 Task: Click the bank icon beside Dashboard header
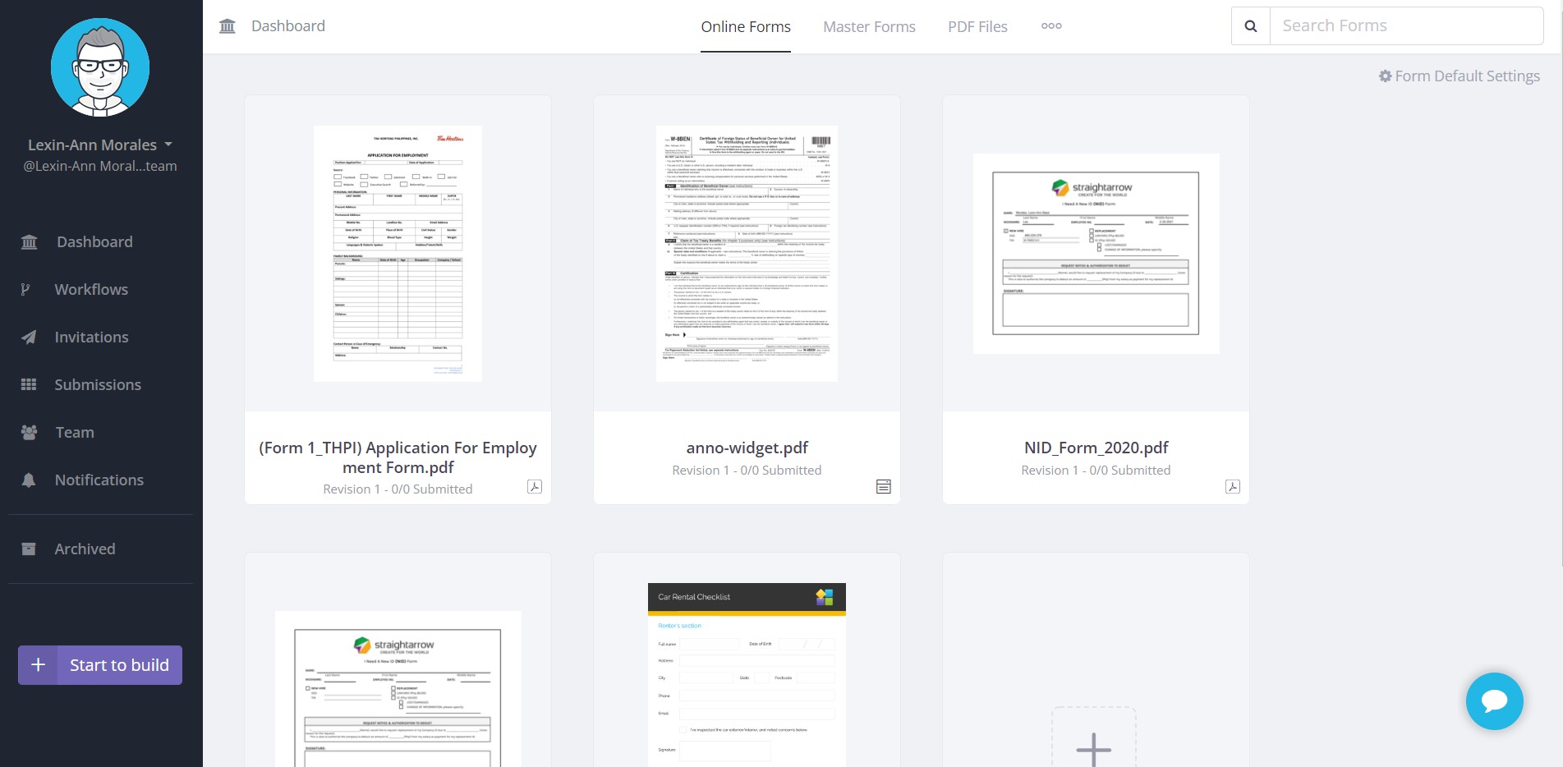click(x=228, y=26)
